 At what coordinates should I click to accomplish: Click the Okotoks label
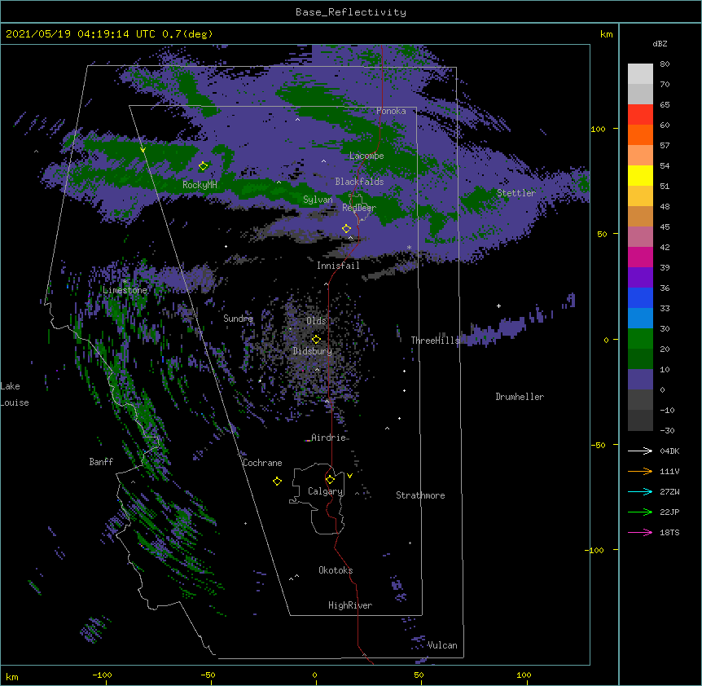tap(336, 570)
